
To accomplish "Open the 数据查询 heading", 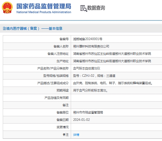I will (x=96, y=8).
